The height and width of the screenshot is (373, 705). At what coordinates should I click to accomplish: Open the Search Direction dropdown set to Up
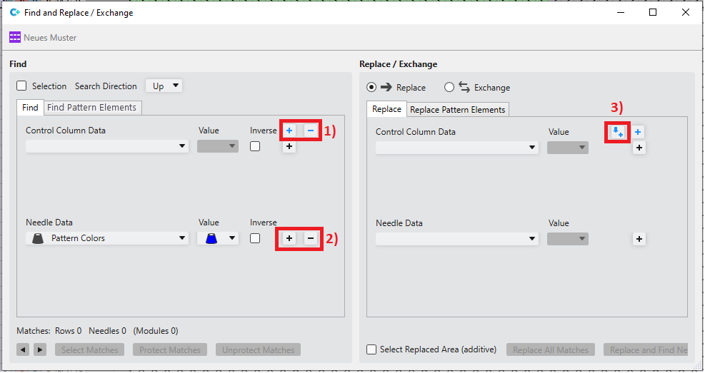(x=164, y=86)
